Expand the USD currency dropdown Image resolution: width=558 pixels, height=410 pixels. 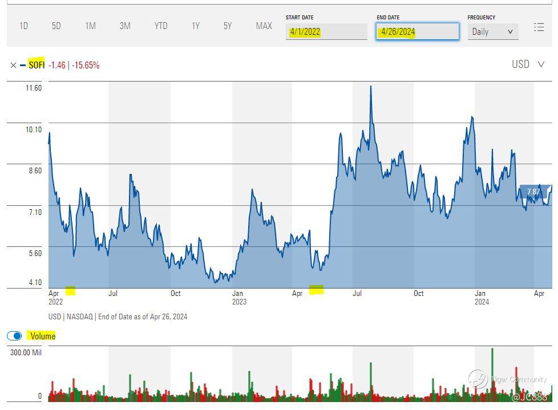(528, 64)
